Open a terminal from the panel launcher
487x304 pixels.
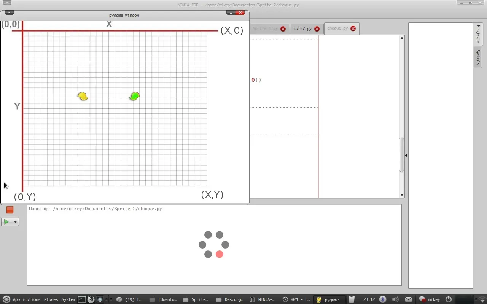[82, 299]
